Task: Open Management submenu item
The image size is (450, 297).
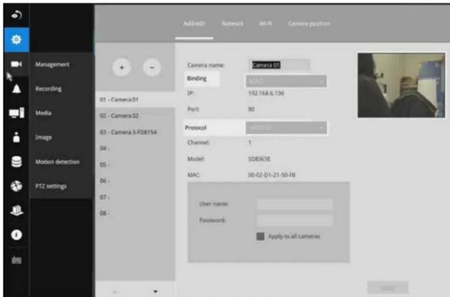Action: (52, 64)
